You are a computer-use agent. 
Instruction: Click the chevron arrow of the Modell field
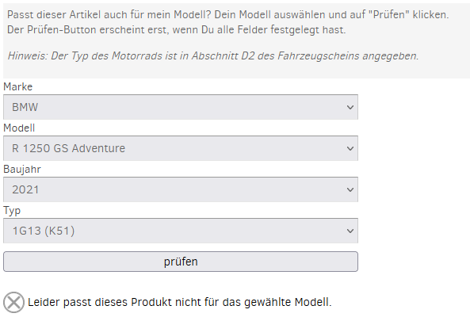pos(350,148)
